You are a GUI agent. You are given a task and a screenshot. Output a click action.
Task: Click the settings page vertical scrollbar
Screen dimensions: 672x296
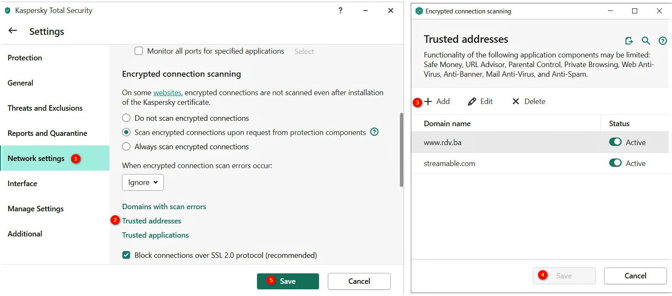coord(402,150)
